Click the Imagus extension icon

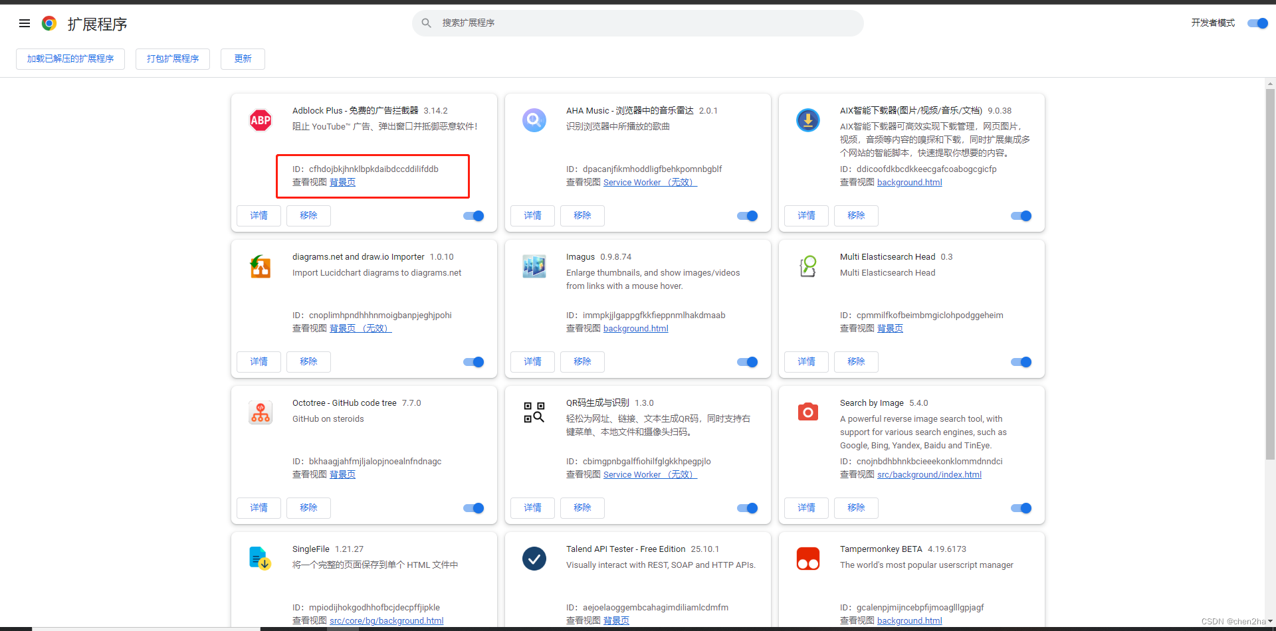coord(534,266)
